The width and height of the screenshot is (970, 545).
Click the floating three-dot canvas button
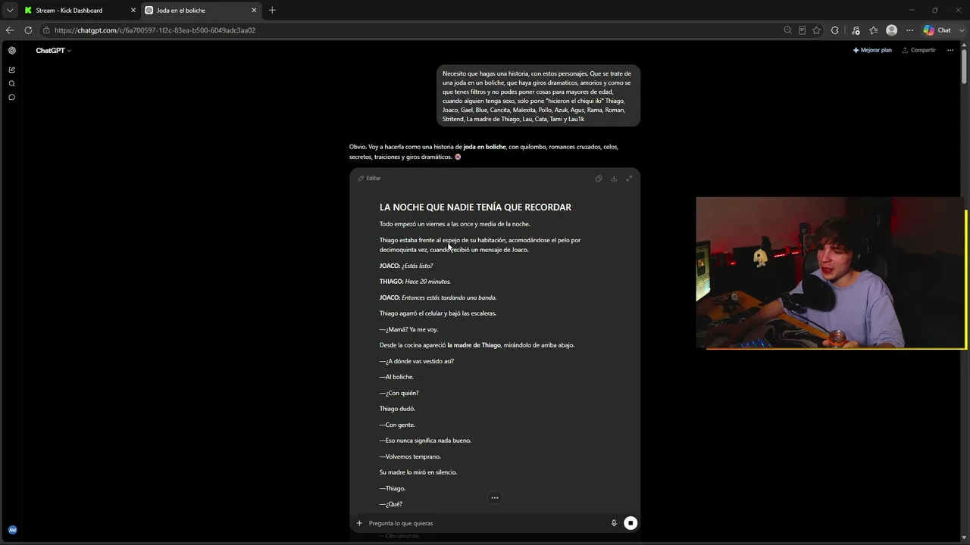[494, 498]
